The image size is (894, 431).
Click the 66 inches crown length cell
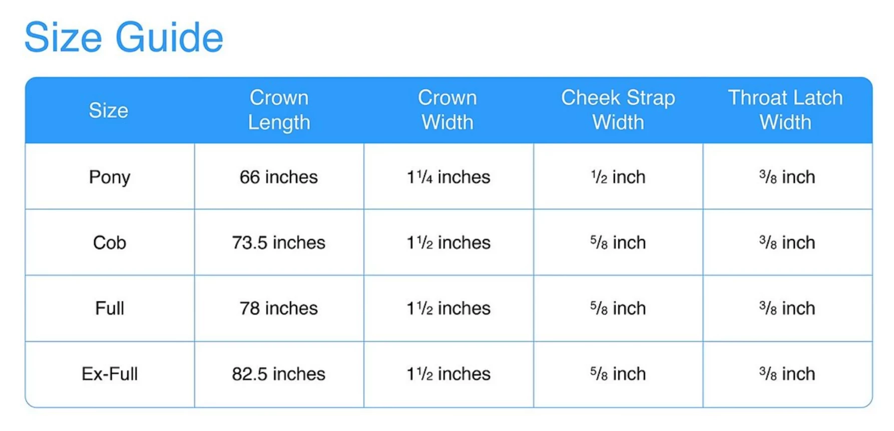[x=279, y=177]
